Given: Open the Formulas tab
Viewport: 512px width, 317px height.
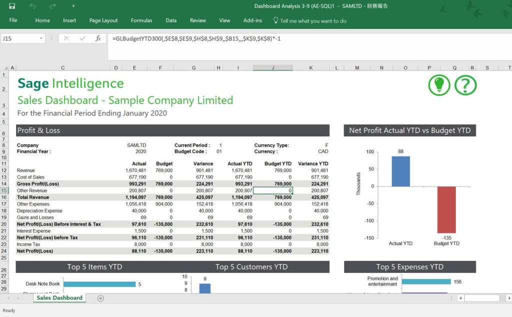Looking at the screenshot, I should (141, 20).
